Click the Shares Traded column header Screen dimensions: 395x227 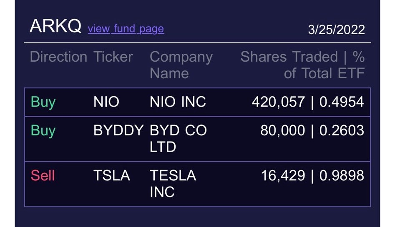coord(289,57)
